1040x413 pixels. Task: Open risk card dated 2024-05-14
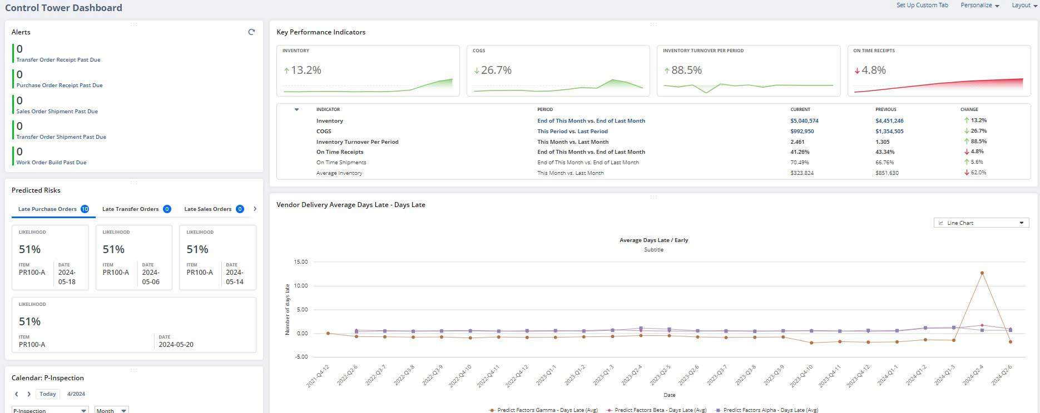[x=217, y=257]
